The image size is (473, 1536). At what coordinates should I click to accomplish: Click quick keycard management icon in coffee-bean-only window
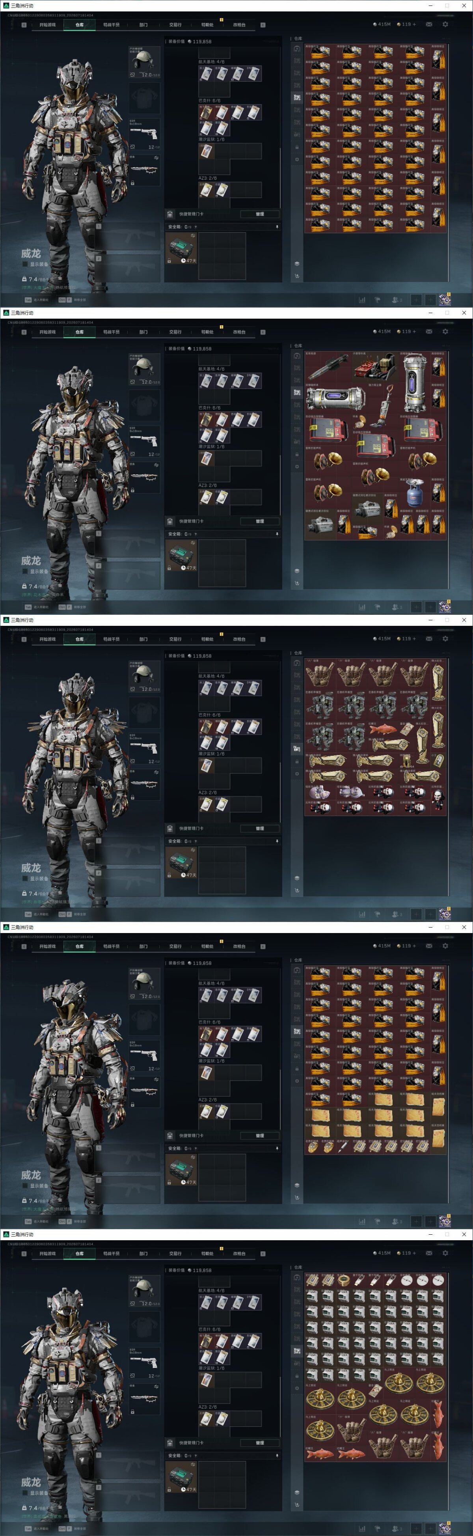click(170, 214)
